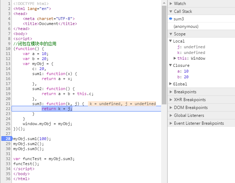235x183 pixels.
Task: Click the 'c: 20,' property line
Action: coord(39,69)
